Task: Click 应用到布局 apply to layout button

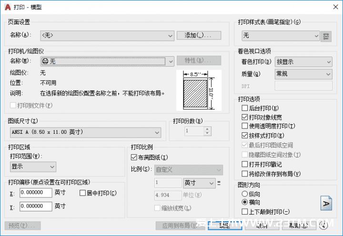Action: pyautogui.click(x=181, y=226)
